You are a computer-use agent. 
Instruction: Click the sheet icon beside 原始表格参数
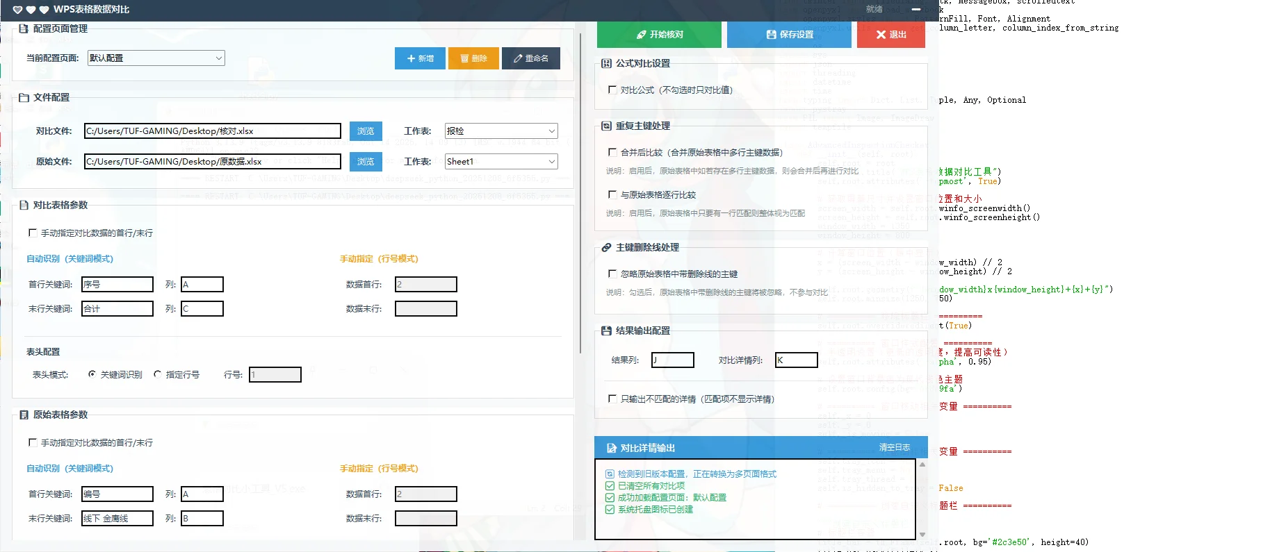[x=24, y=415]
